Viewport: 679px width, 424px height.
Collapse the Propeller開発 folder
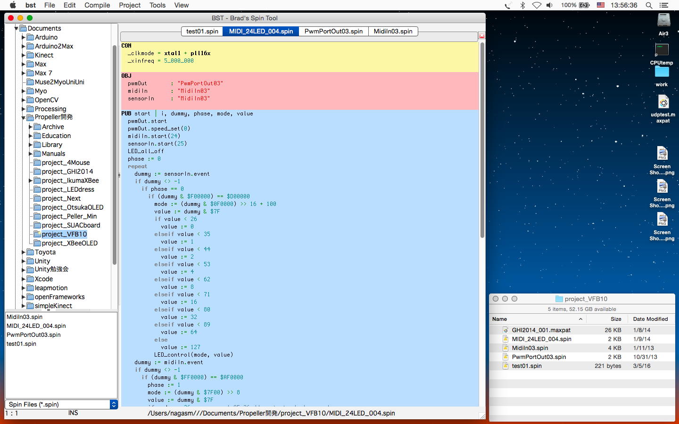[x=24, y=118]
